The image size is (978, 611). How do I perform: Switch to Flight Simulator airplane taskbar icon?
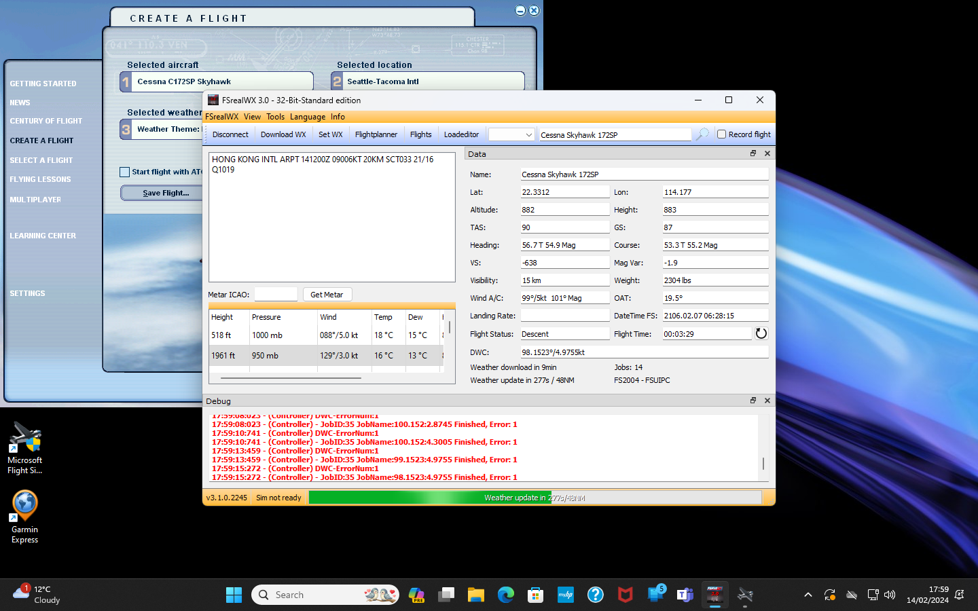[x=745, y=595]
